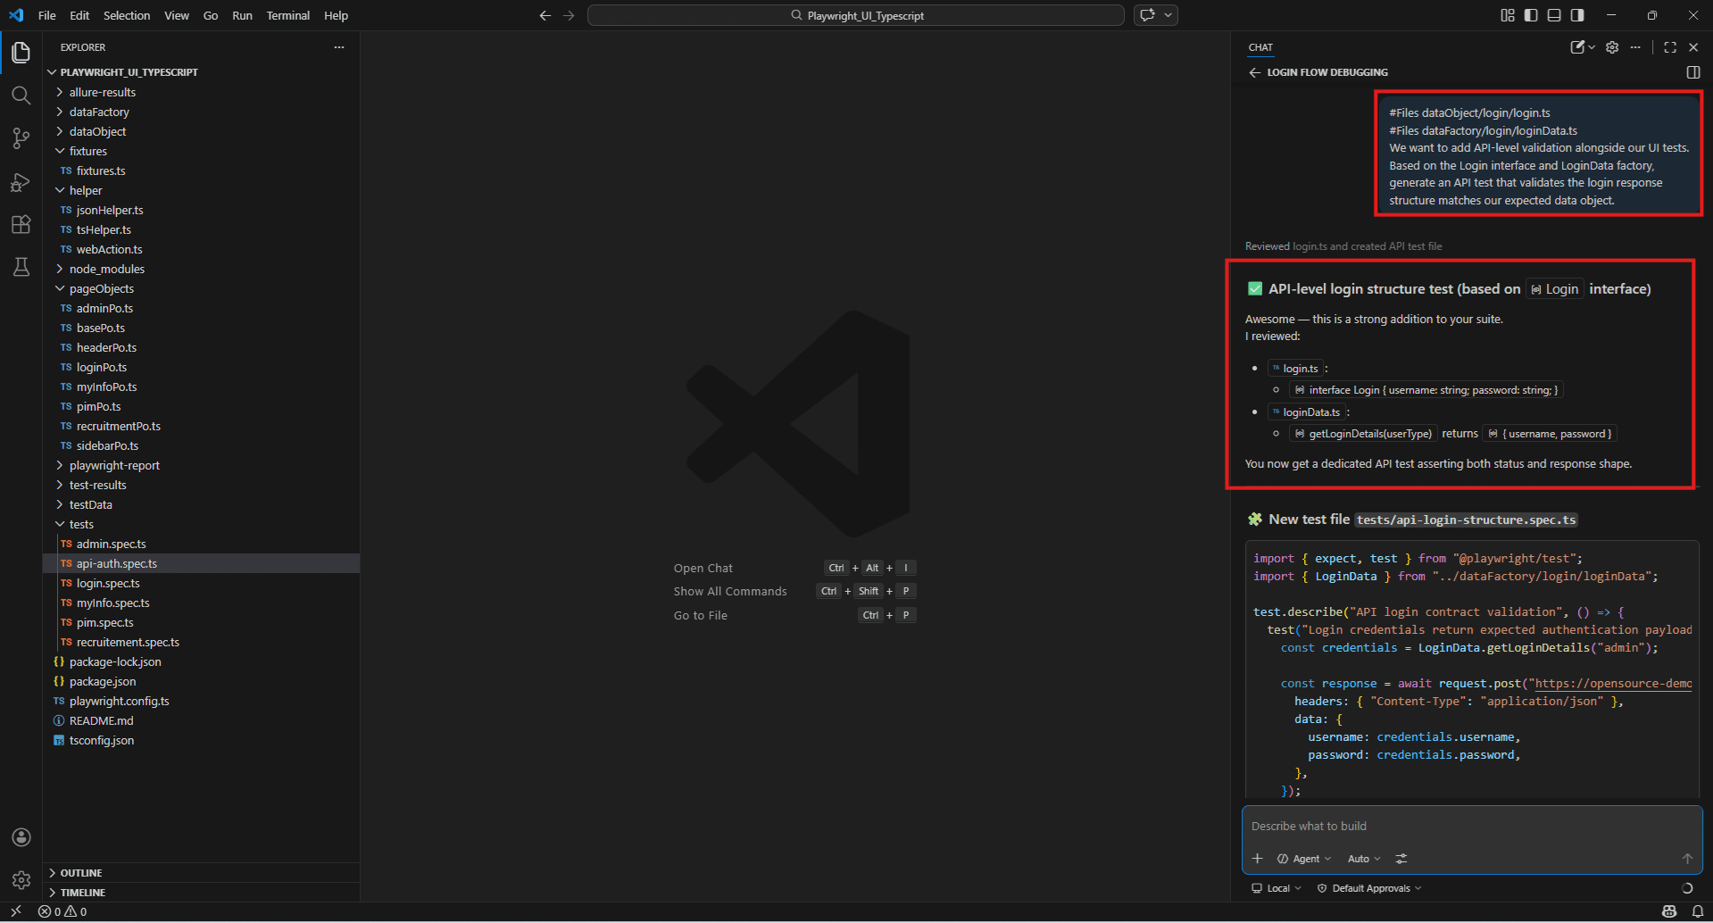Screen dimensions: 1713x923
Task: Expand the allure-results folder
Action: click(103, 92)
